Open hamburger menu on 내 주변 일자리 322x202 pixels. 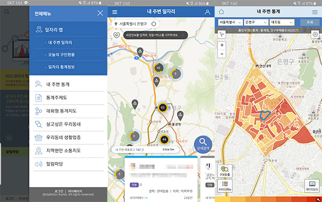click(x=115, y=12)
